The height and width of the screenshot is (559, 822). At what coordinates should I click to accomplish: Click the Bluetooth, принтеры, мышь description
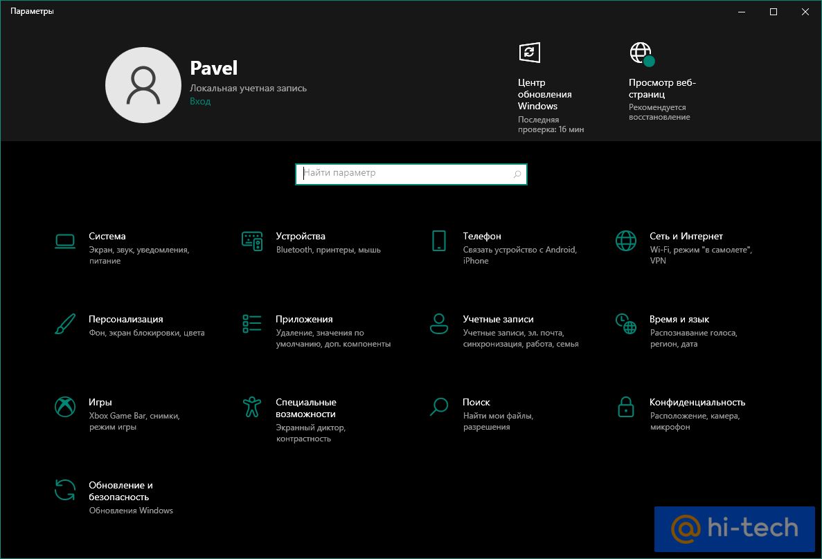click(328, 250)
